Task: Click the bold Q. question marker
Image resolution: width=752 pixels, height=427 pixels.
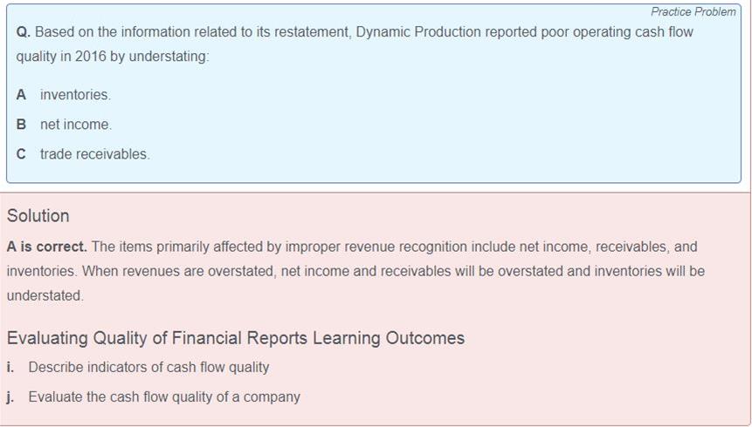Action: coord(23,32)
